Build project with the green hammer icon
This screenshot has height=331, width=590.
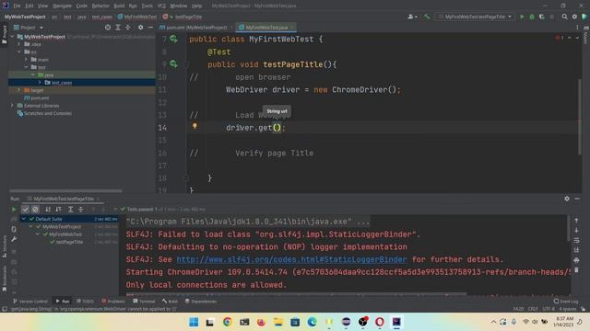click(x=427, y=17)
